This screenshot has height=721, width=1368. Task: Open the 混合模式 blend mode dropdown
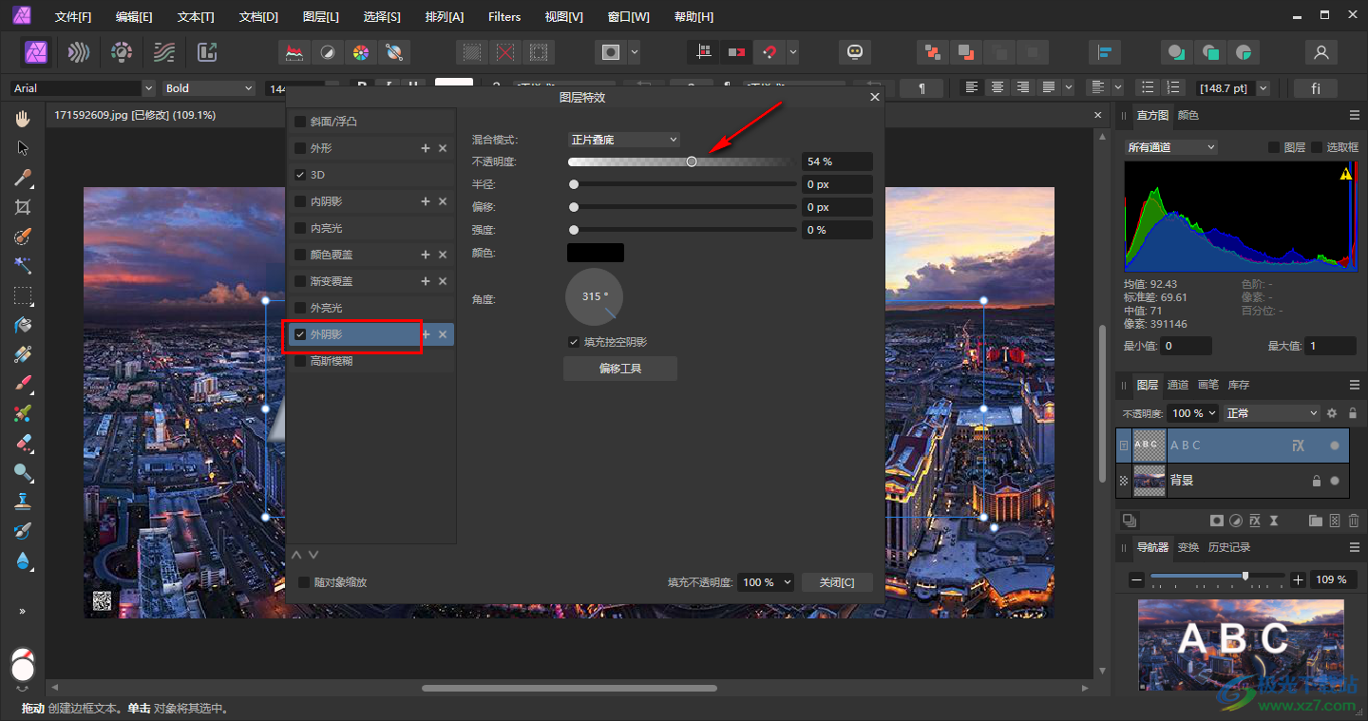(623, 140)
